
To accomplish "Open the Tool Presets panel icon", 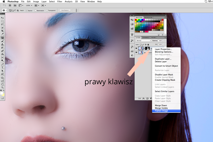I will [x=132, y=41].
